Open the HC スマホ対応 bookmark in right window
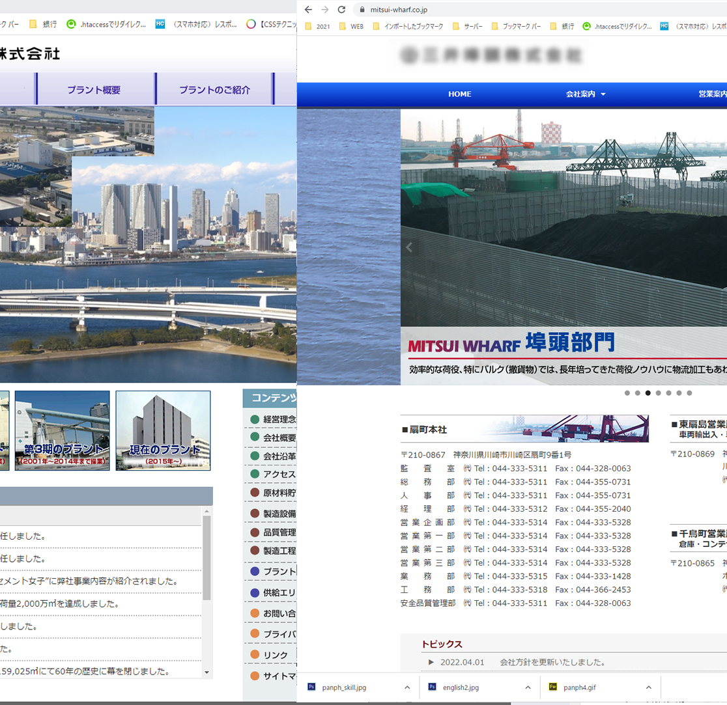 tap(693, 27)
